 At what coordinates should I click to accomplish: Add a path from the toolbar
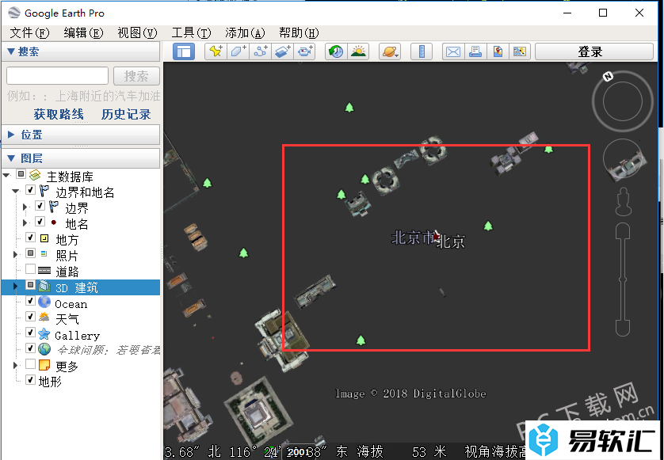click(261, 51)
